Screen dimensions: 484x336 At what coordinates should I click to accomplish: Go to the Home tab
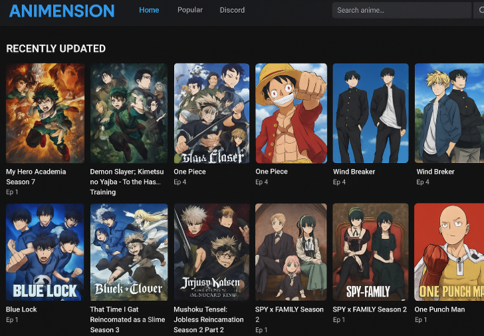[x=149, y=10]
